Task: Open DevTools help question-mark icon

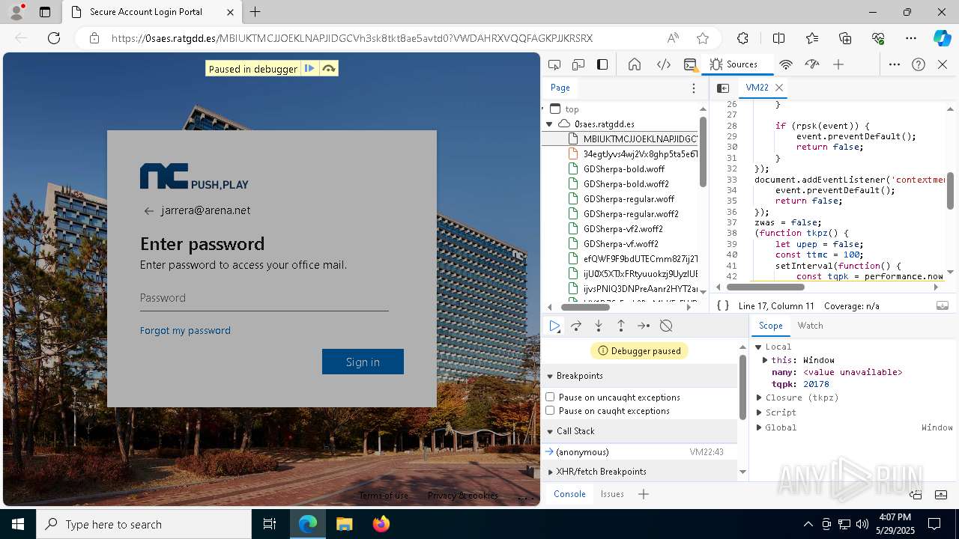Action: [x=919, y=64]
